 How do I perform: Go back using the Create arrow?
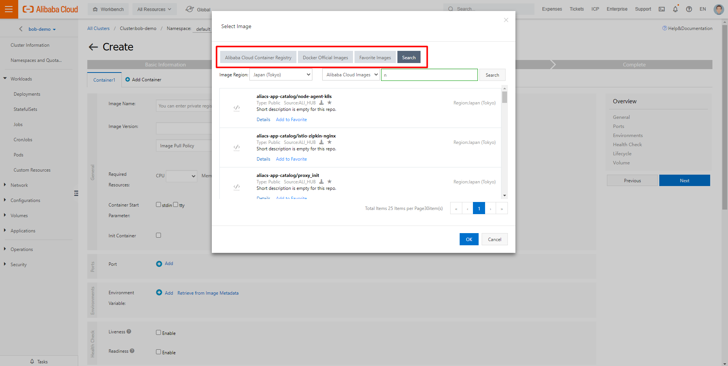pyautogui.click(x=93, y=47)
